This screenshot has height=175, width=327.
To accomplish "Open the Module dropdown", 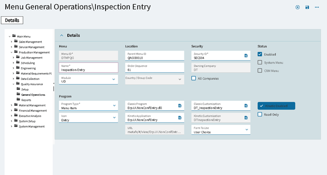I will (x=89, y=79).
